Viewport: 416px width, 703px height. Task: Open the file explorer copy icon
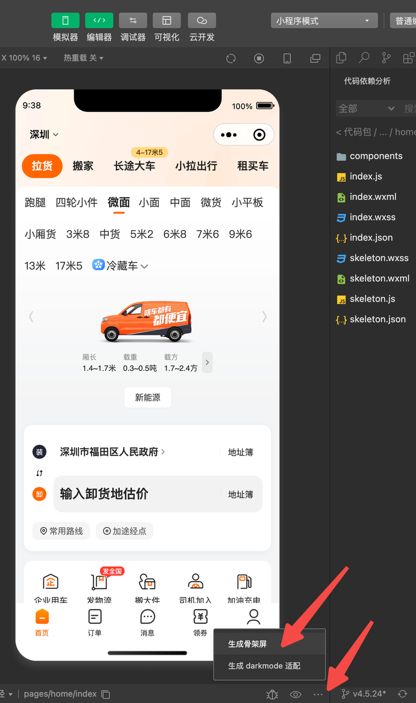pyautogui.click(x=341, y=58)
